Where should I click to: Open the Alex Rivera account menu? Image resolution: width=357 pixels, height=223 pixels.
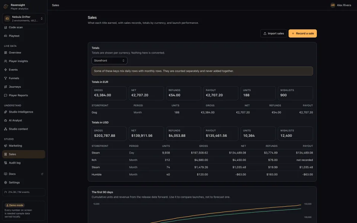(x=341, y=5)
